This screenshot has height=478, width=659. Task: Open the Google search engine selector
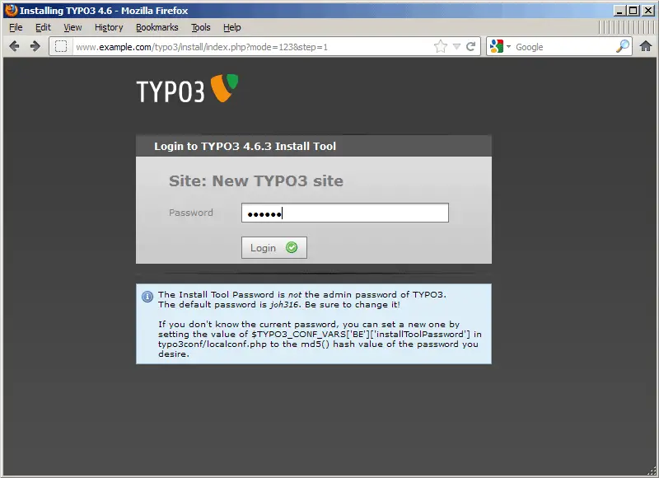[x=500, y=46]
